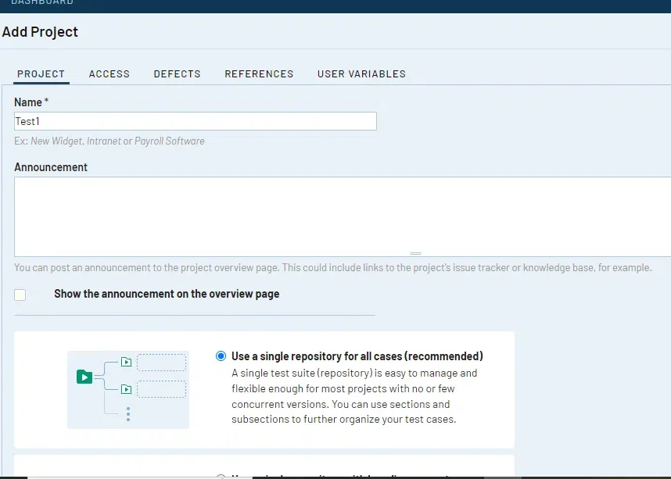
Task: Open the User Variables tab
Action: click(x=361, y=74)
